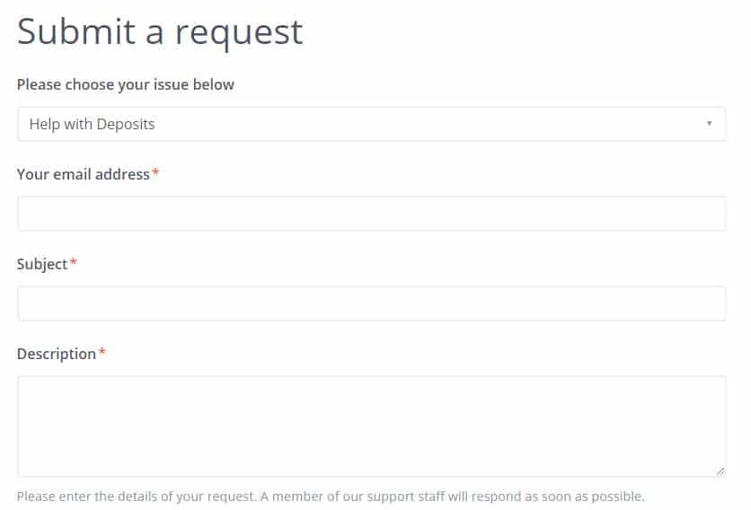
Task: Click the 'Subject' field label
Action: point(42,264)
